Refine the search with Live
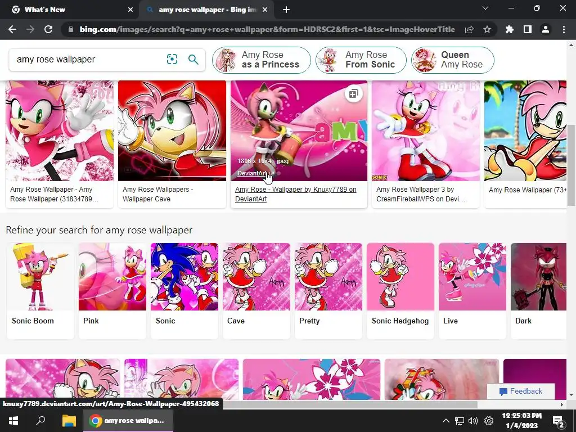The width and height of the screenshot is (576, 432). click(x=472, y=291)
